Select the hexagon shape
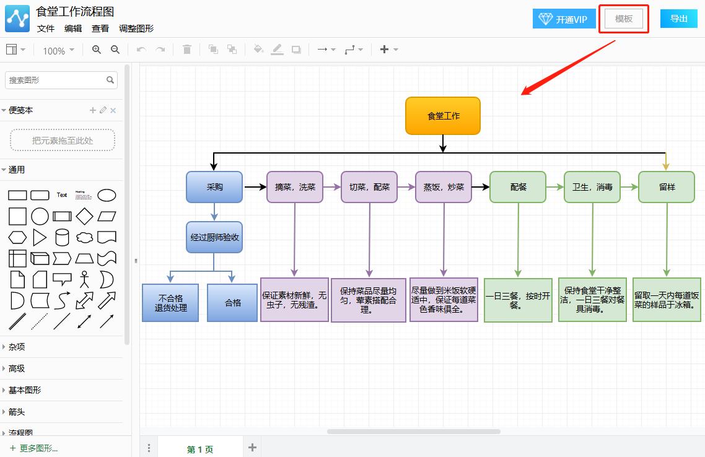The height and width of the screenshot is (457, 705). click(x=17, y=237)
